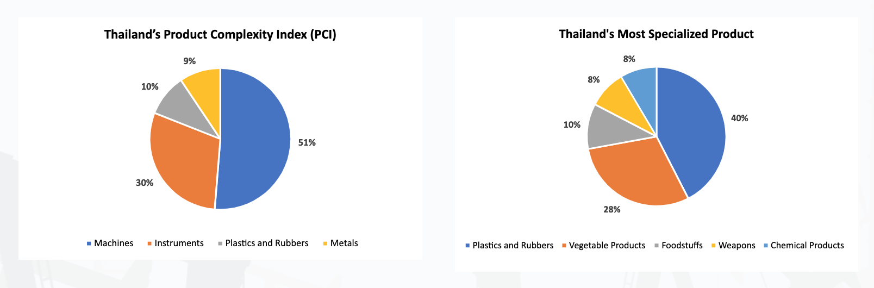Click the Metals legend color marker
Viewport: 874px width, 288px height.
325,243
